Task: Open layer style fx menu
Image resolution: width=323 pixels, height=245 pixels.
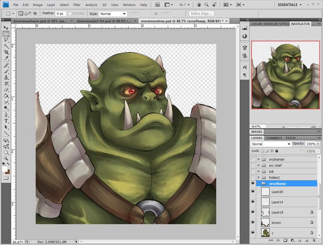Action: click(278, 240)
